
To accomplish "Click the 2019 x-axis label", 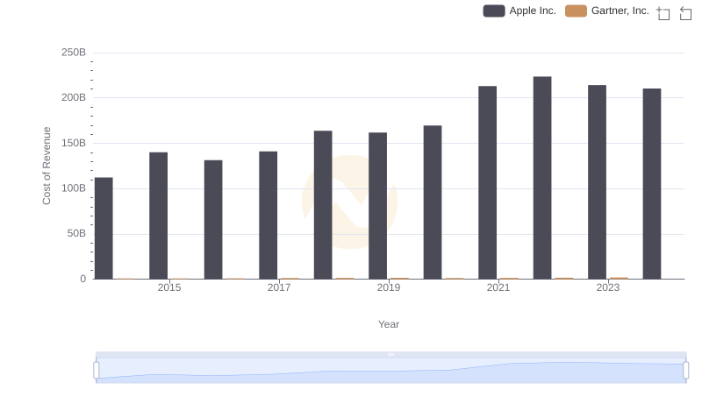I will (x=389, y=287).
